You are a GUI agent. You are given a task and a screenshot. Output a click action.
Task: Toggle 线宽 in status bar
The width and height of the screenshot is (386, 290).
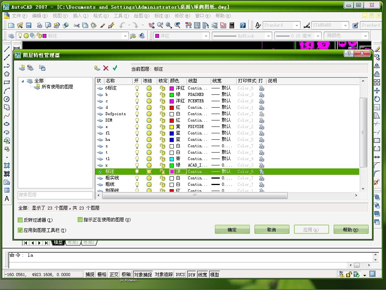click(202, 275)
